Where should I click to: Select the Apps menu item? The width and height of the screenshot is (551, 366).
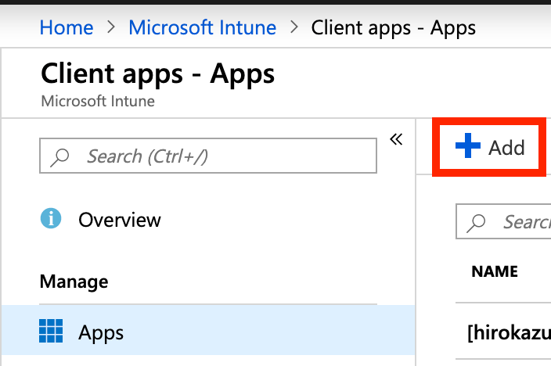(x=208, y=331)
